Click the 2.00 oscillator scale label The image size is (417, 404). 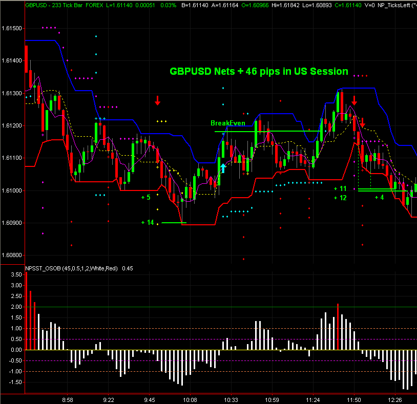pos(16,307)
